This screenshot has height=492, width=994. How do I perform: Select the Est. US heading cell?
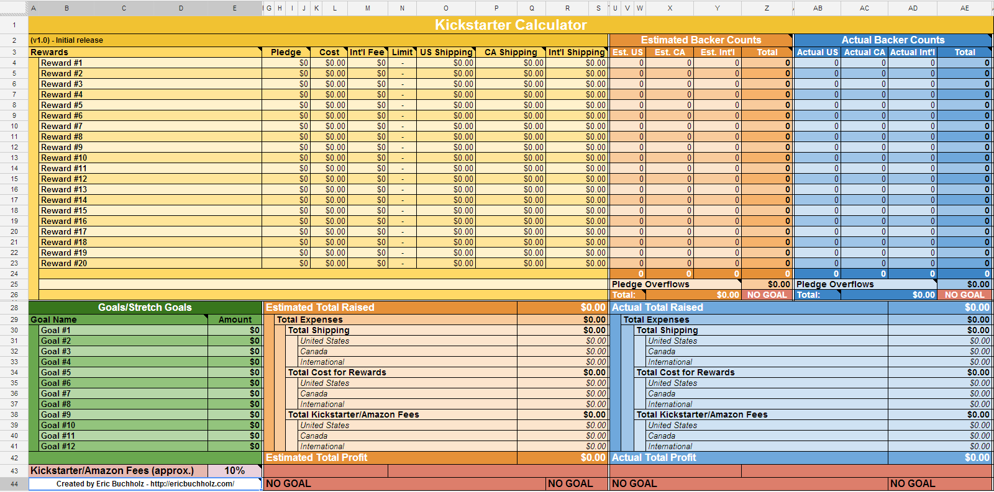[x=627, y=53]
